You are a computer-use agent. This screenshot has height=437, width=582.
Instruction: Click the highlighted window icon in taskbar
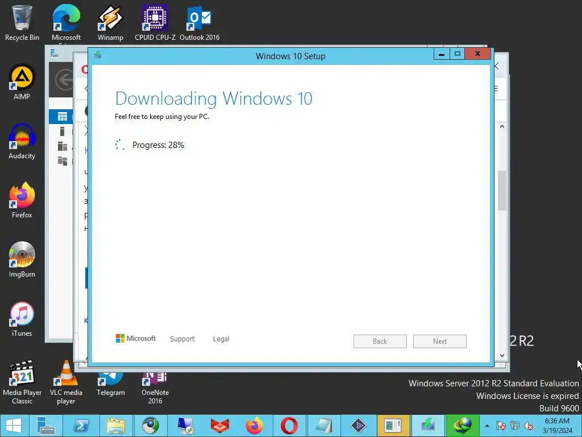click(x=393, y=426)
